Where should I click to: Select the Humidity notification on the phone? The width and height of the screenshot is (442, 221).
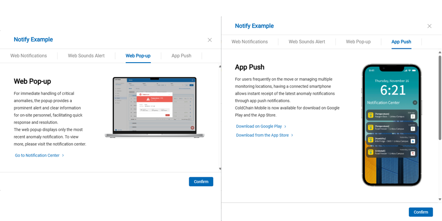click(x=391, y=139)
